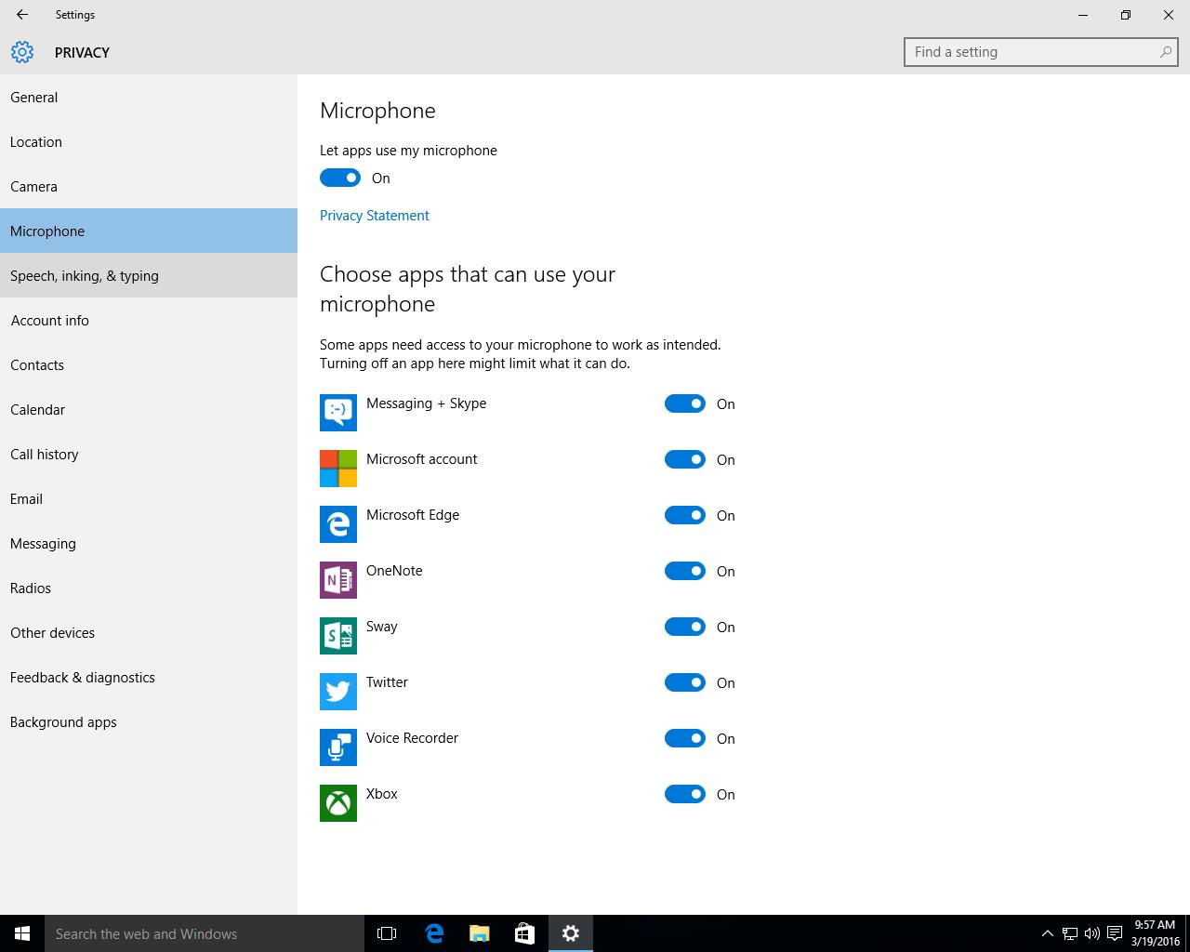The width and height of the screenshot is (1190, 952).
Task: Click the Microsoft account logo icon
Action: [338, 469]
